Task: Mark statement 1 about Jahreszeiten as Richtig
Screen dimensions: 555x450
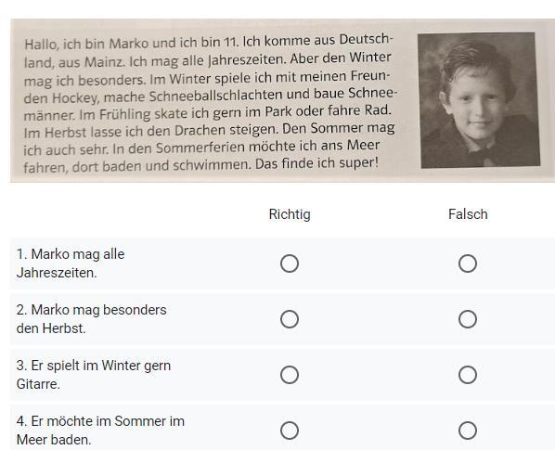Action: pyautogui.click(x=290, y=264)
